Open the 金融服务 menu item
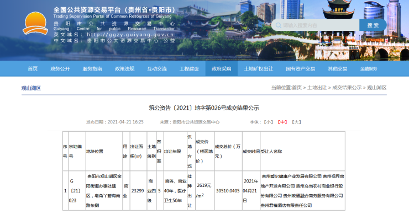 [x=369, y=69]
